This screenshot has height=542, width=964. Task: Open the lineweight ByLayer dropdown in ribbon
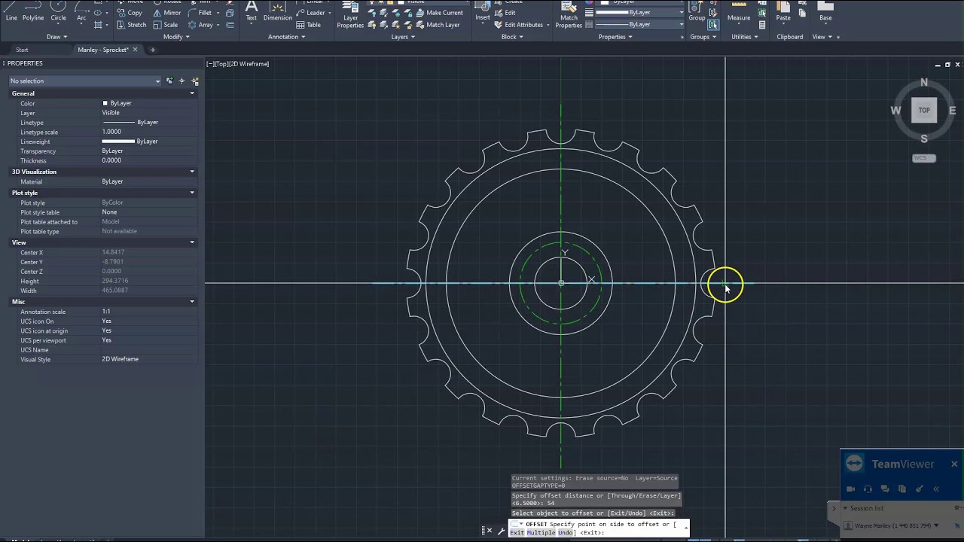coord(641,13)
